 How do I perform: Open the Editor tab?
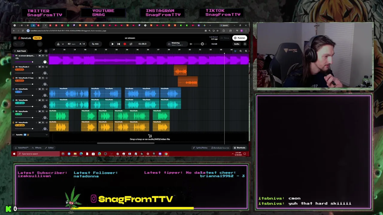point(50,148)
